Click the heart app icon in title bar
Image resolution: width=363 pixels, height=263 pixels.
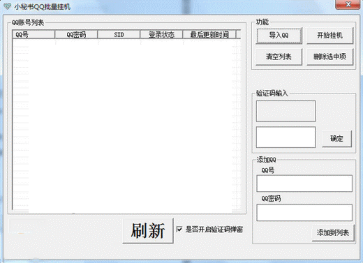pos(7,6)
